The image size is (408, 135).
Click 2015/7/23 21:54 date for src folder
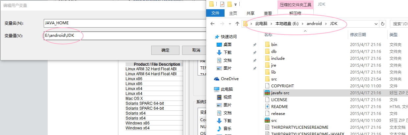366,79
